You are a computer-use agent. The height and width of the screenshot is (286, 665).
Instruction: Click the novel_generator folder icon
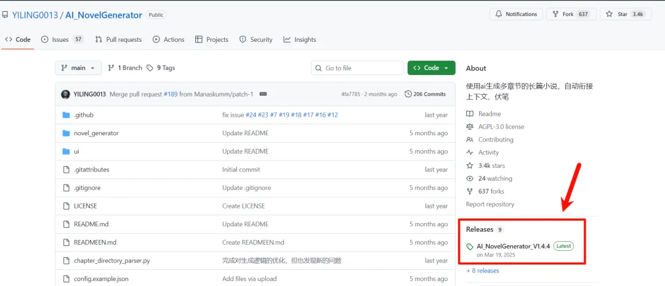click(66, 133)
